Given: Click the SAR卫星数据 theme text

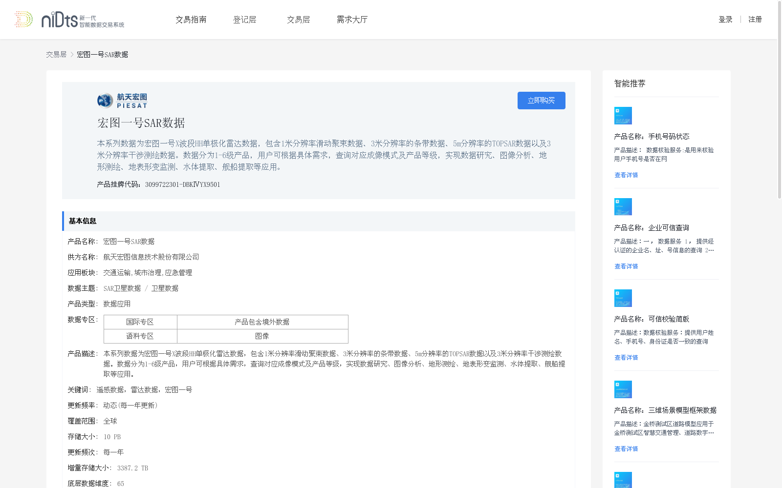Looking at the screenshot, I should click(122, 288).
